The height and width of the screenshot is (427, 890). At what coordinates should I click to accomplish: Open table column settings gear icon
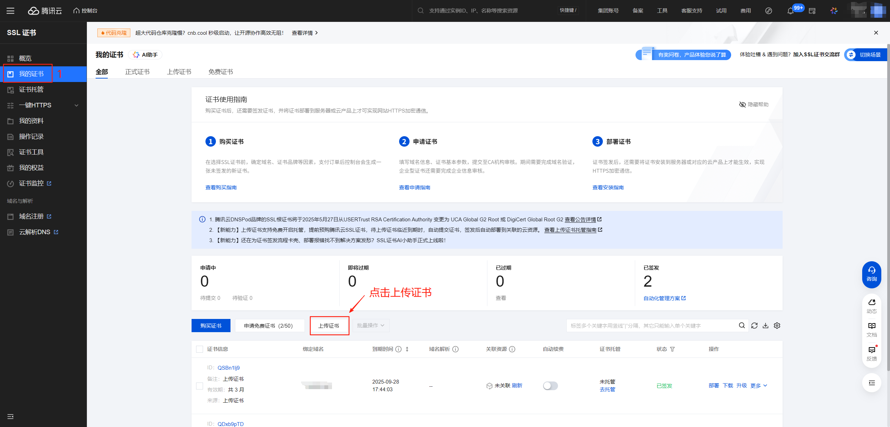[x=777, y=326]
